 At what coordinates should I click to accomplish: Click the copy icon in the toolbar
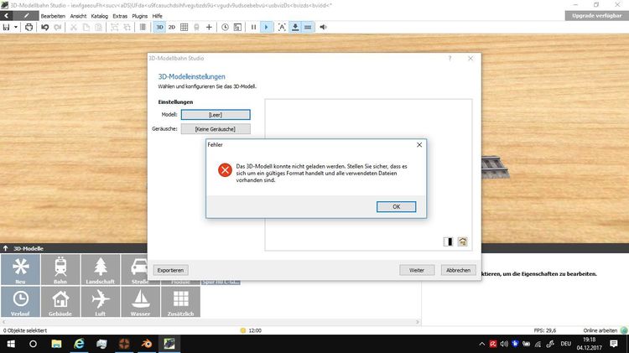coord(86,28)
